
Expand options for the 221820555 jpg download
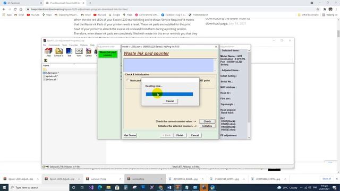pos(202,179)
